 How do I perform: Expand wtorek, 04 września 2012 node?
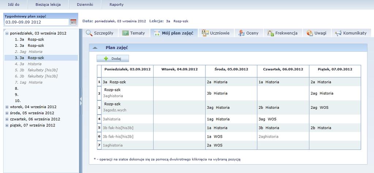[7, 107]
